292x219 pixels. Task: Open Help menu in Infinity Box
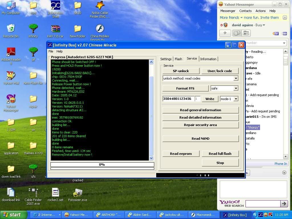click(59, 51)
